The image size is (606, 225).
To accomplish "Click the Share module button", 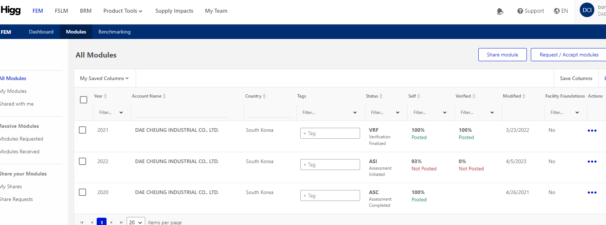I will 502,55.
